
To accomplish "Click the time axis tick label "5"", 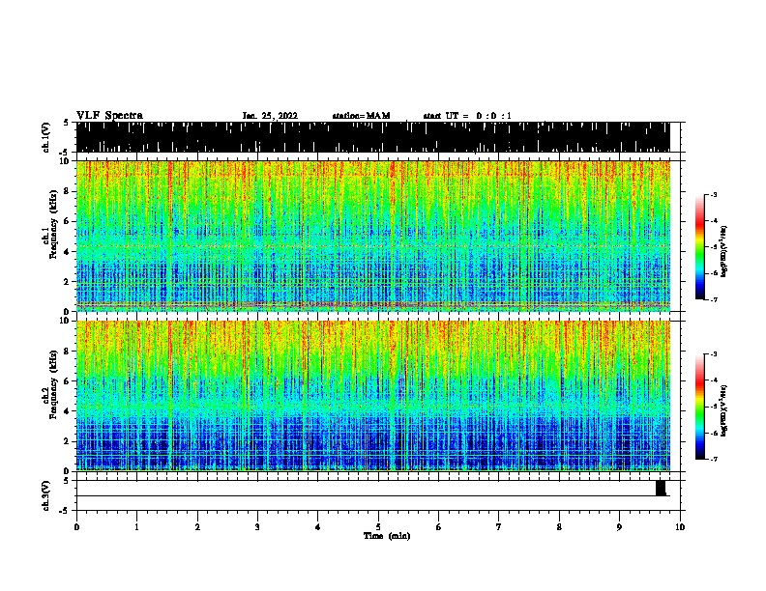I will click(378, 527).
